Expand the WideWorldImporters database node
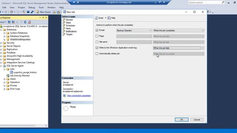The height and width of the screenshot is (133, 237). click(4, 40)
